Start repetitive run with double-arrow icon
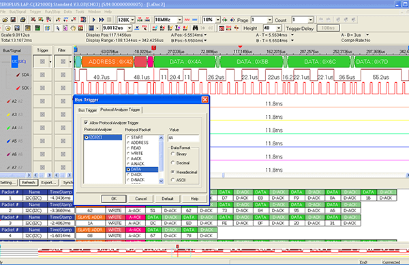The image size is (409, 265). [x=101, y=20]
